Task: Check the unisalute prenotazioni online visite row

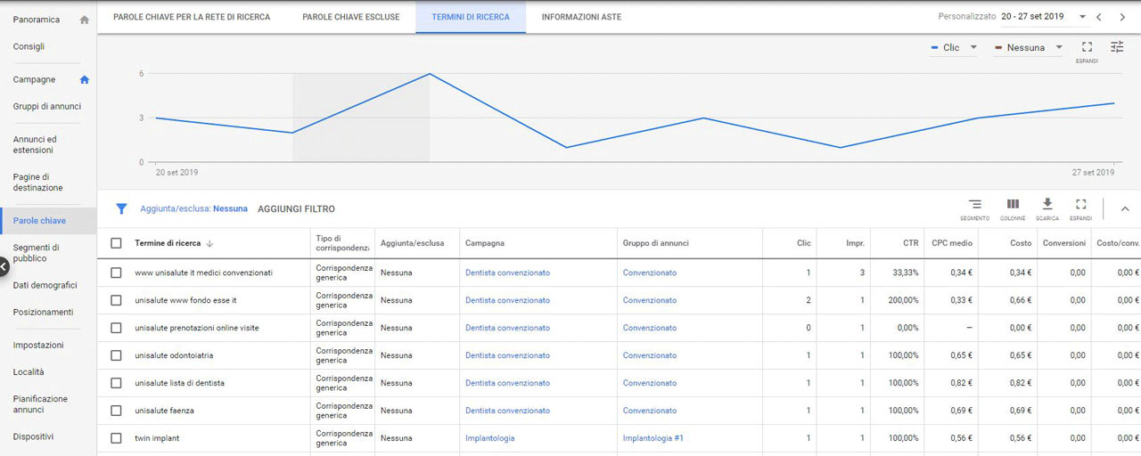Action: pos(116,328)
